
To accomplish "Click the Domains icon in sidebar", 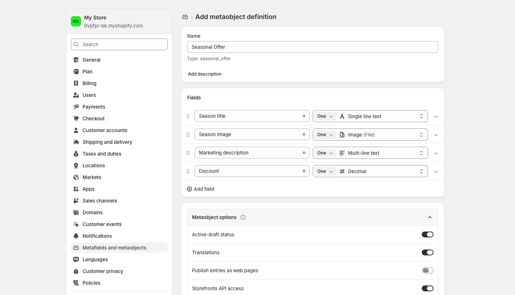I will pos(76,212).
